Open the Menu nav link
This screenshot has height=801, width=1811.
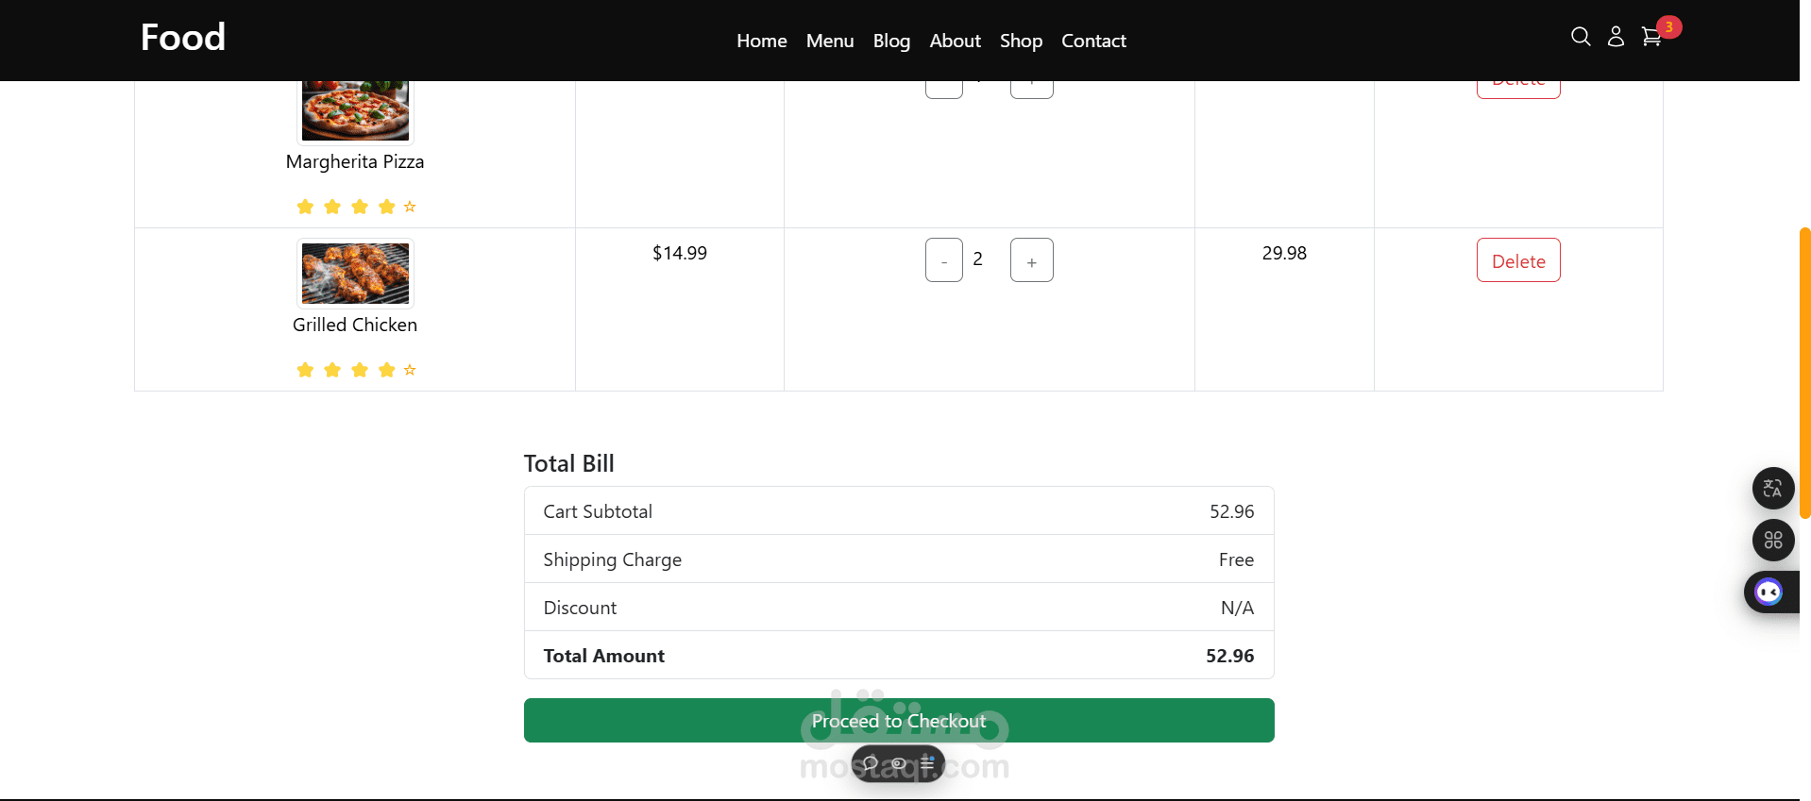829,41
